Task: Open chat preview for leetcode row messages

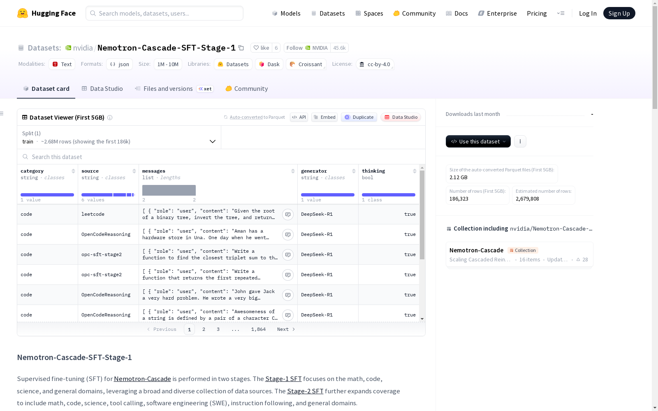Action: pos(288,214)
